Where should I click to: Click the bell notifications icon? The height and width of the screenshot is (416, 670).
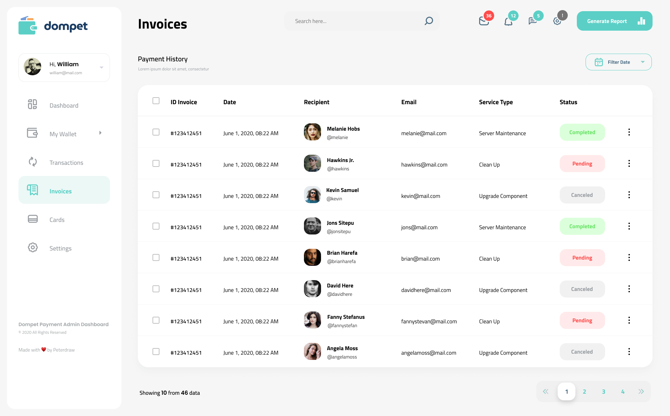click(x=509, y=21)
